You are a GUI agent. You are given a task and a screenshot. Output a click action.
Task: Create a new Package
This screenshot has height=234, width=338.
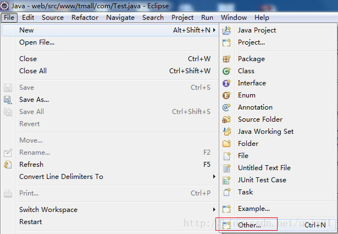coord(278,59)
